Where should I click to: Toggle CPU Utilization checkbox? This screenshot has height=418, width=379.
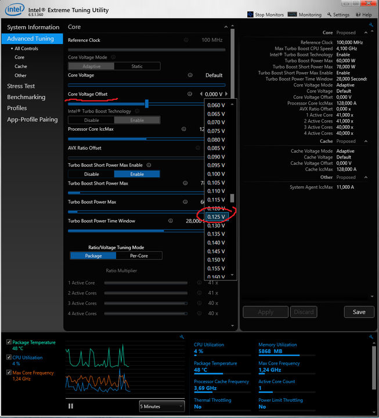coord(9,357)
